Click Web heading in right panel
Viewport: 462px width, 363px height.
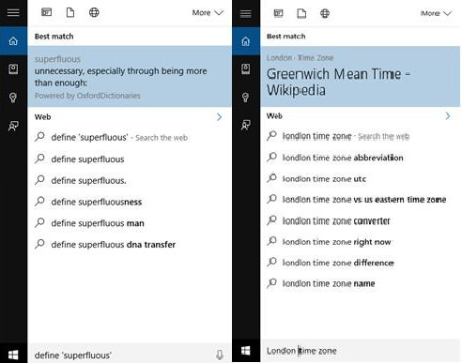click(274, 116)
